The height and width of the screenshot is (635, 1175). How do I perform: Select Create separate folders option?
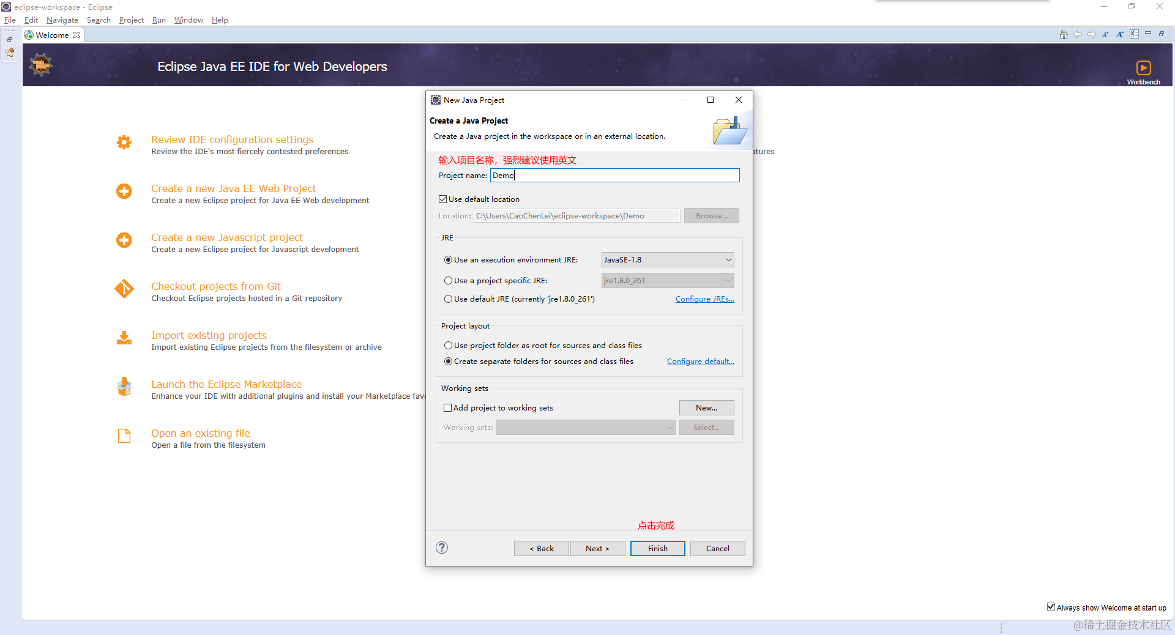point(449,361)
